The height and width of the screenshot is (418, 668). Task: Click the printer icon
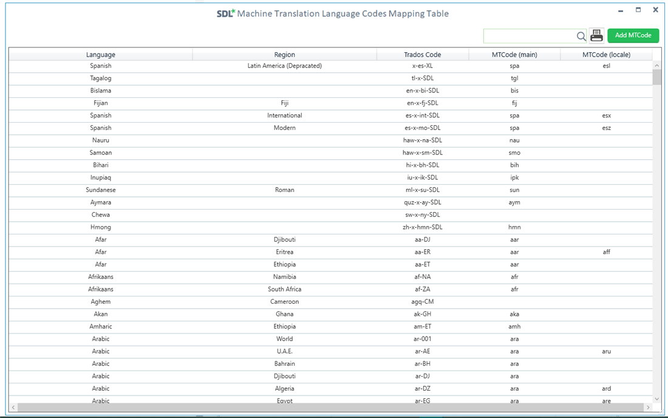[x=596, y=36]
